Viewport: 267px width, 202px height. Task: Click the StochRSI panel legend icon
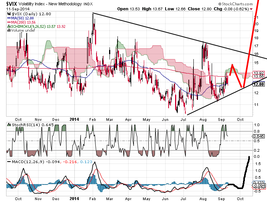[9, 125]
